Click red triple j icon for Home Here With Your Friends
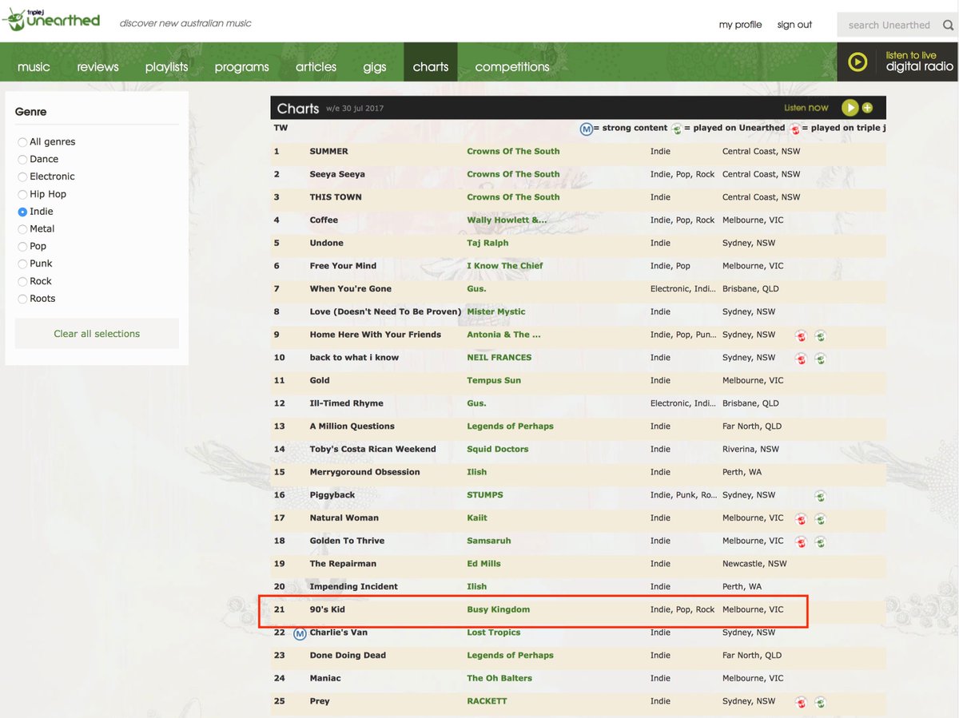The image size is (959, 718). (x=801, y=335)
